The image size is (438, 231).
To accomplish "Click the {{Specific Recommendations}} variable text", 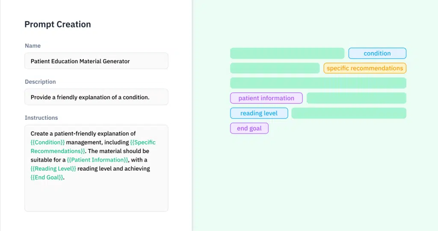I will pos(93,147).
